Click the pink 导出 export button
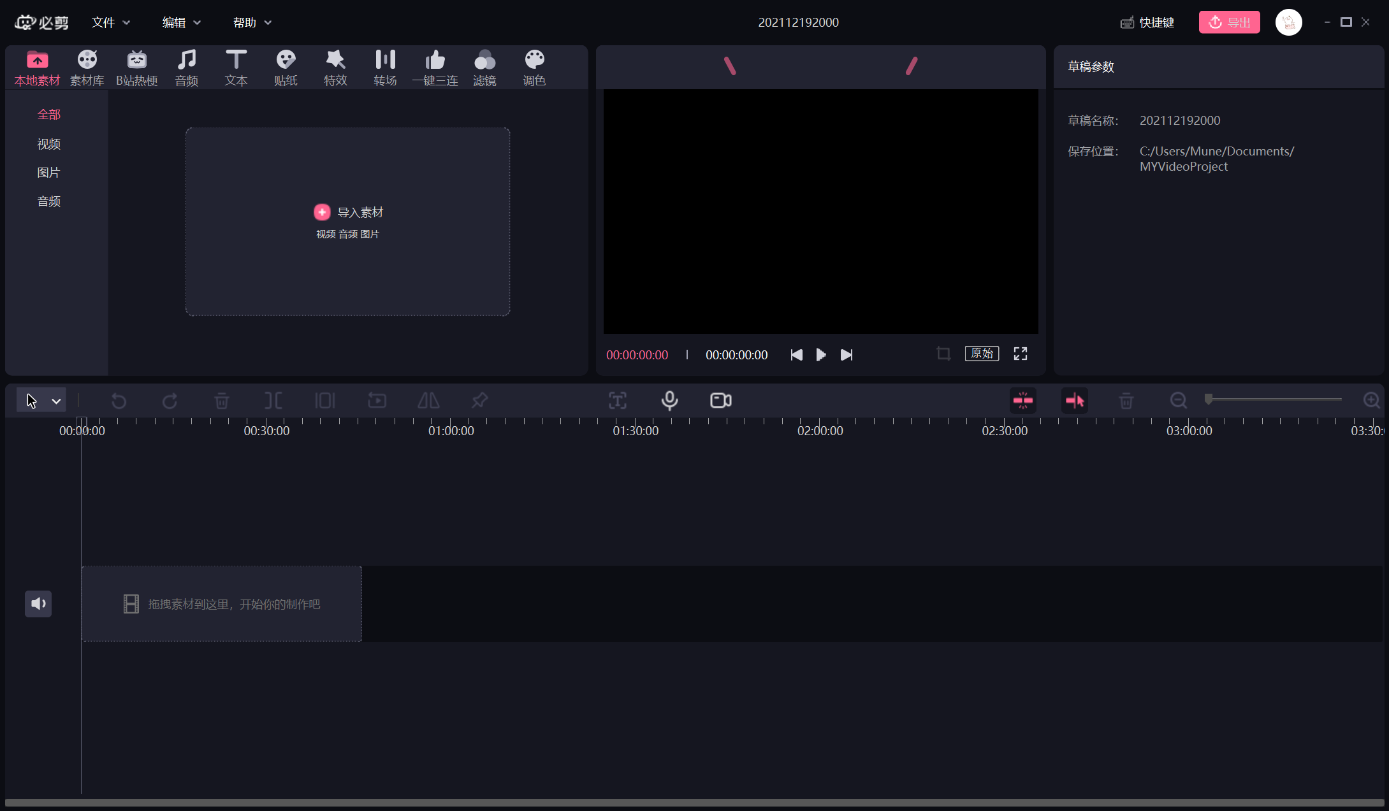The height and width of the screenshot is (811, 1389). (x=1229, y=22)
